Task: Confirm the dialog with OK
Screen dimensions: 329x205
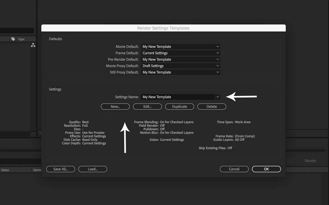Action: coord(266,169)
